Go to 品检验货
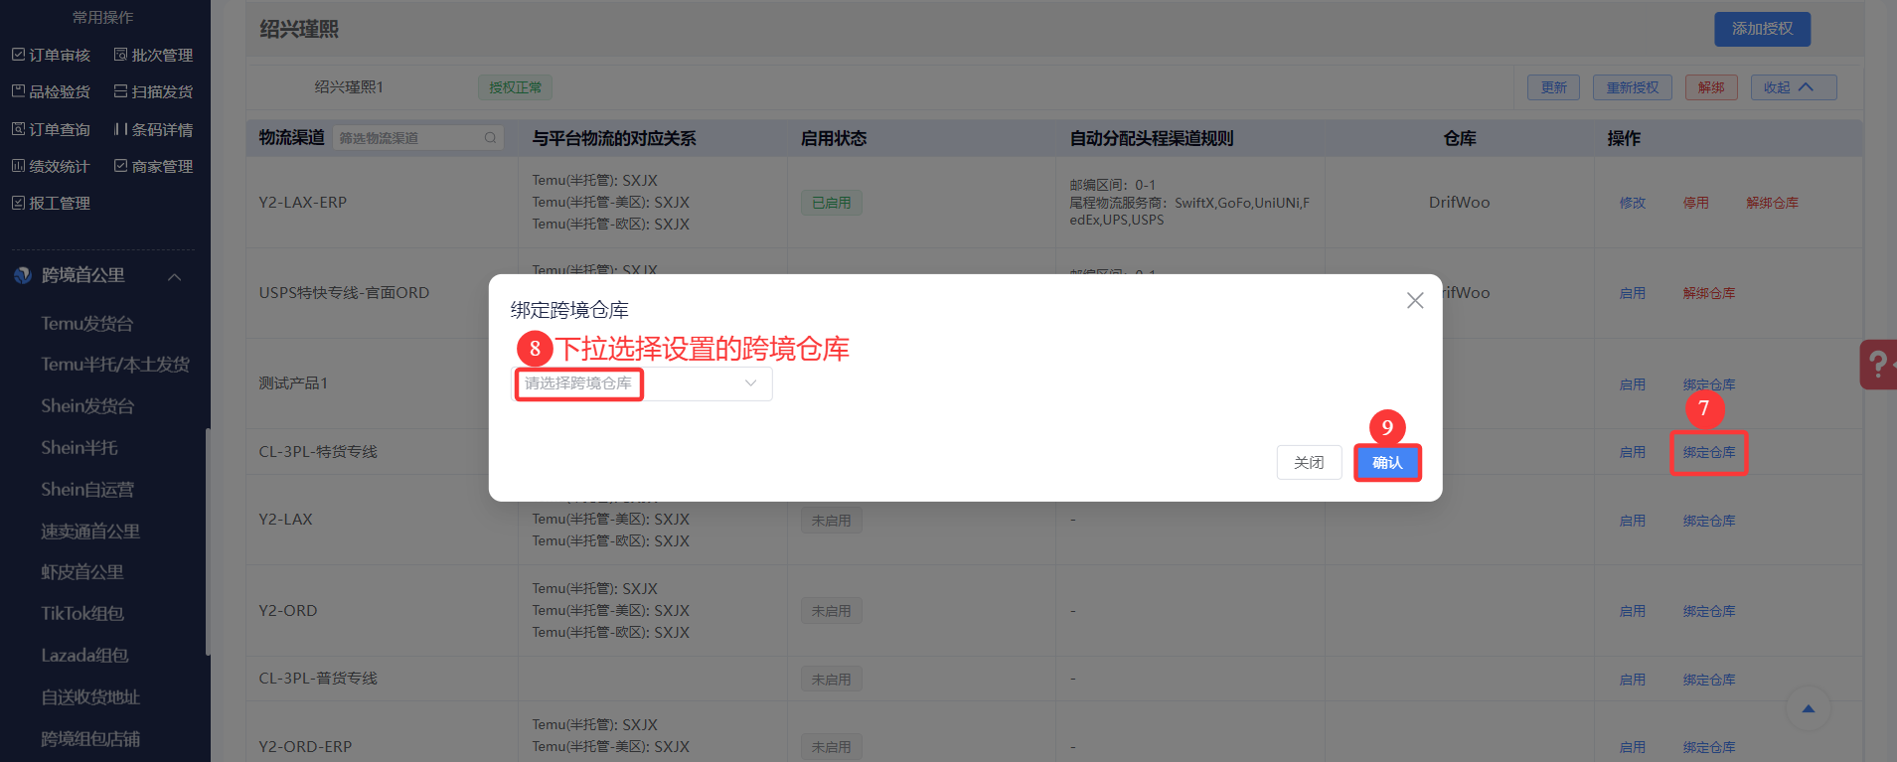 51,91
